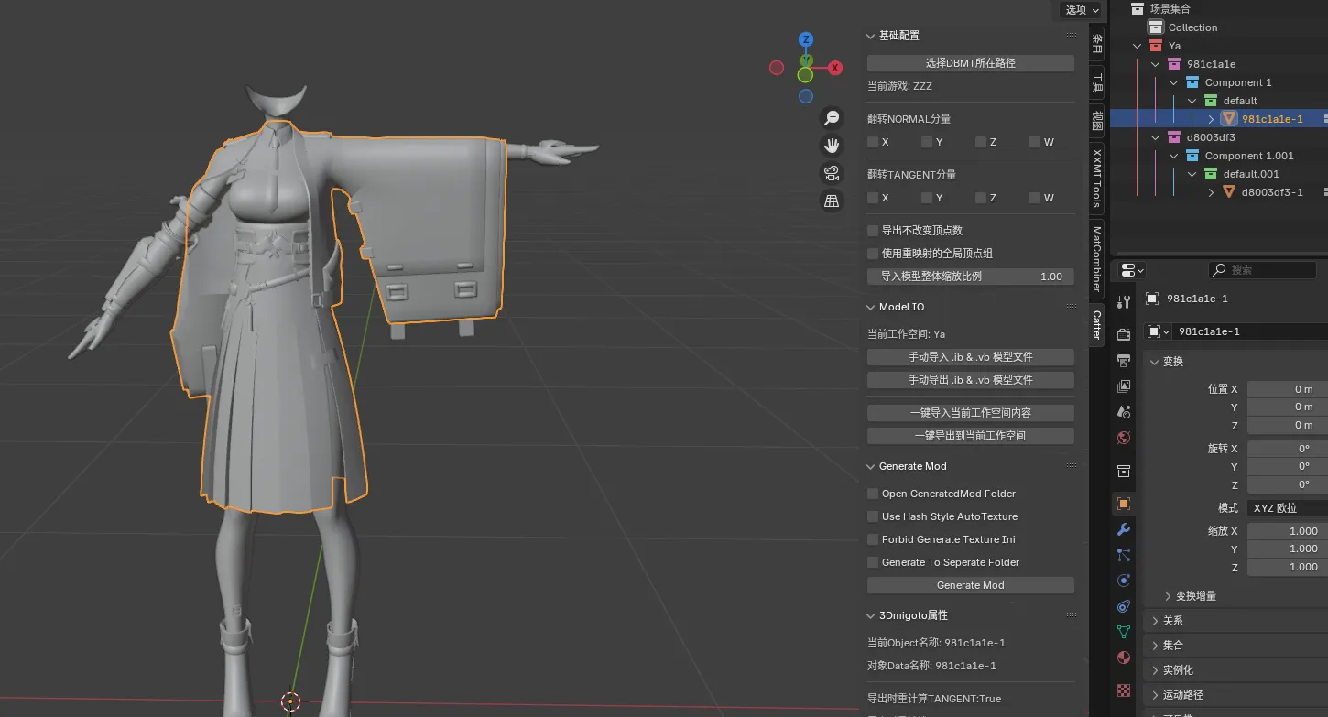Open the Scene properties tab

pos(1124,412)
